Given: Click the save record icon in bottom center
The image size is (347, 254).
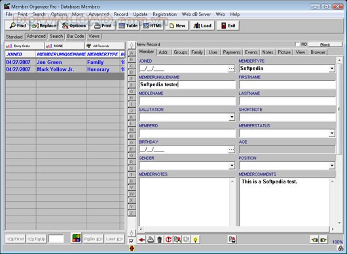Looking at the screenshot, I should [x=232, y=240].
